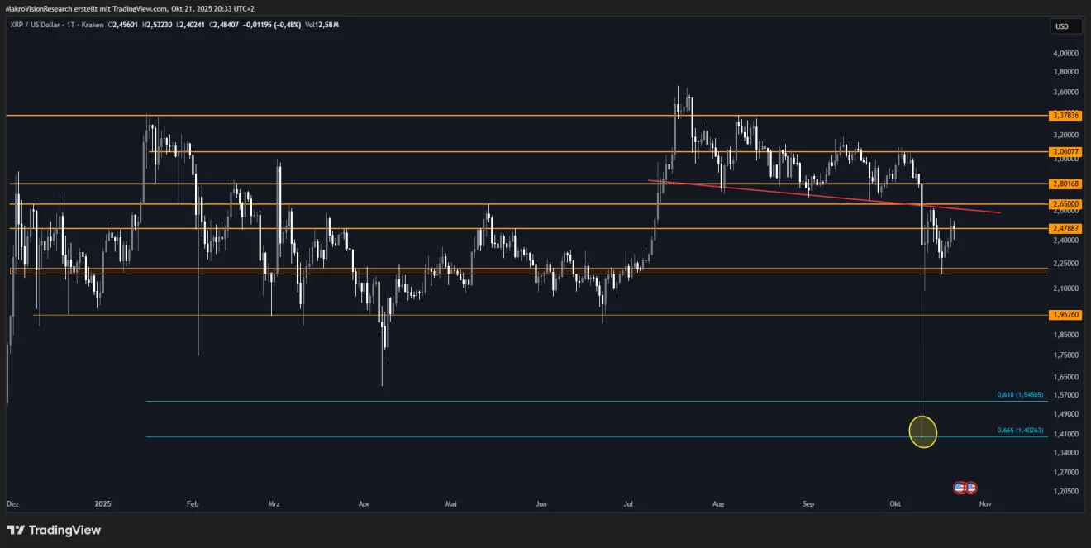Click the left US flag event icon
The height and width of the screenshot is (548, 1091).
click(960, 488)
